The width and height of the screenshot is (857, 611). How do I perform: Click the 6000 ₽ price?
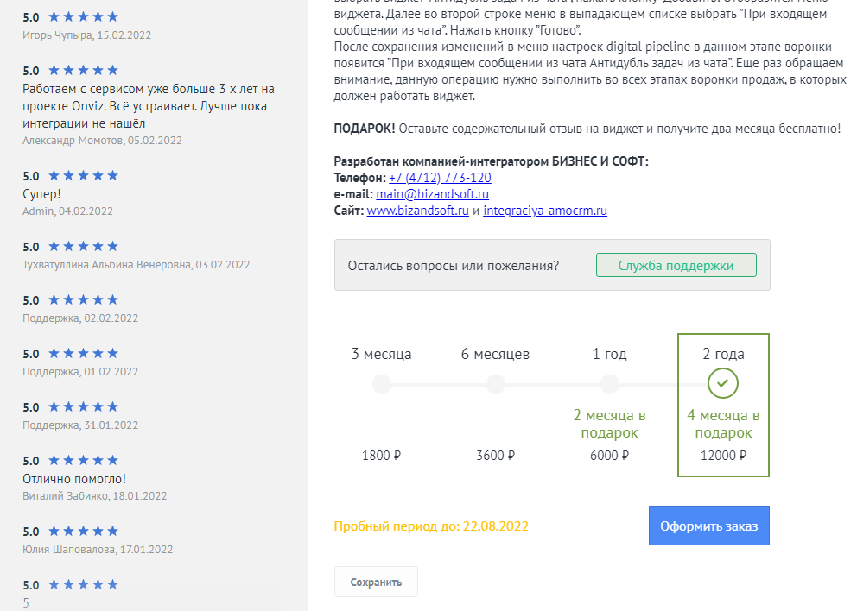[x=609, y=456]
